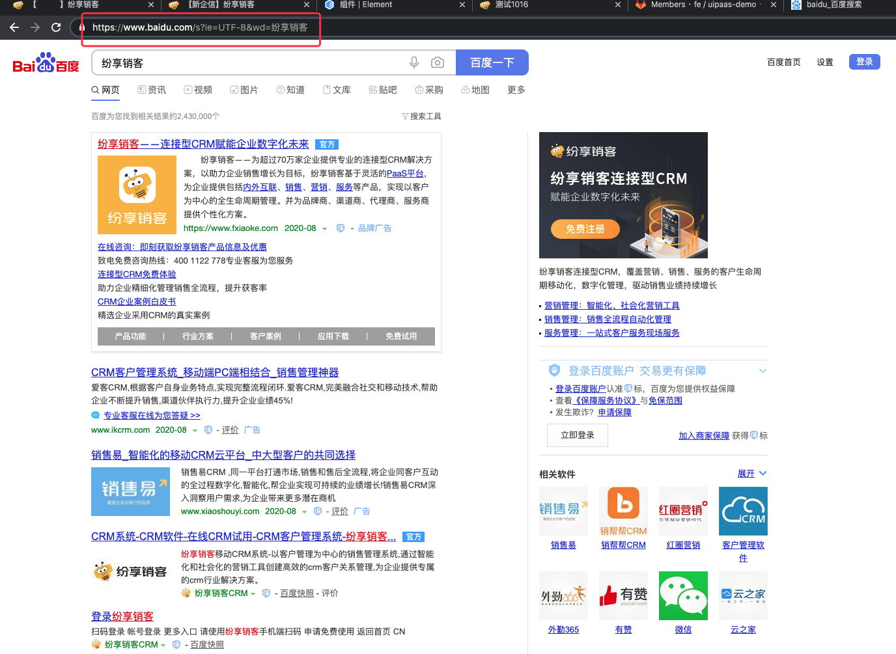Click the 百度一下 search button

click(492, 62)
